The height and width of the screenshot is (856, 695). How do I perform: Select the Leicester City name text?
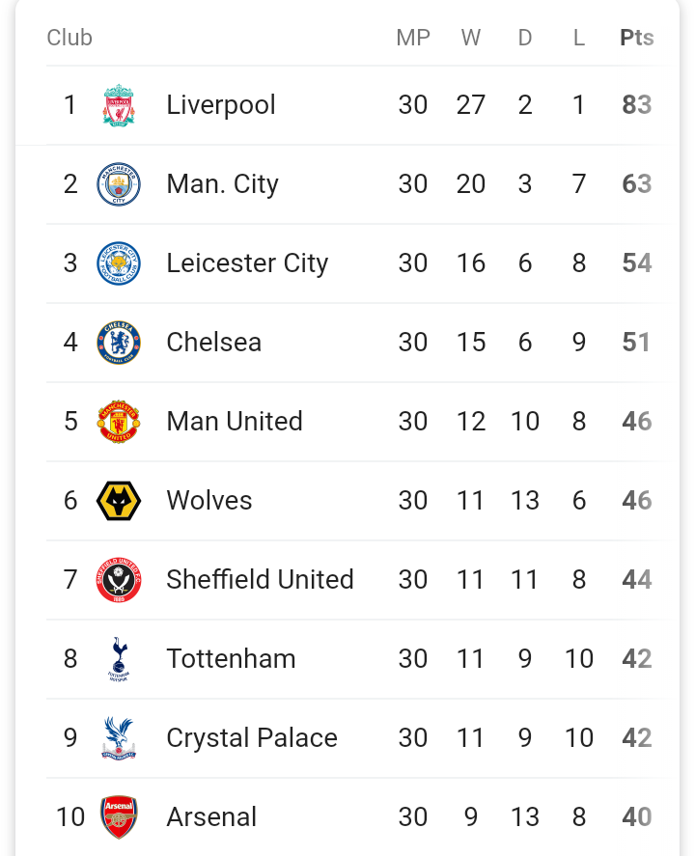click(x=247, y=263)
